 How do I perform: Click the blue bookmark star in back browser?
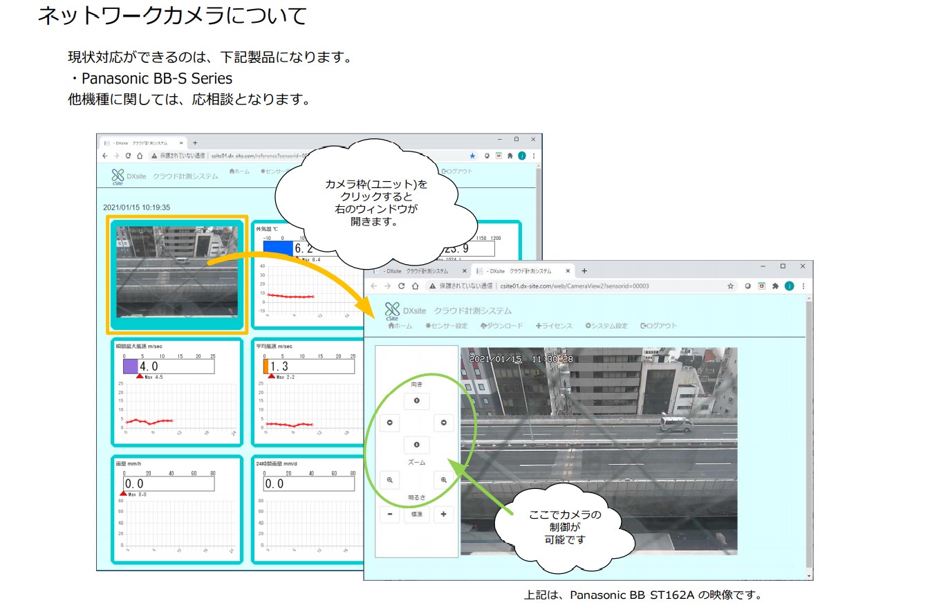click(472, 156)
